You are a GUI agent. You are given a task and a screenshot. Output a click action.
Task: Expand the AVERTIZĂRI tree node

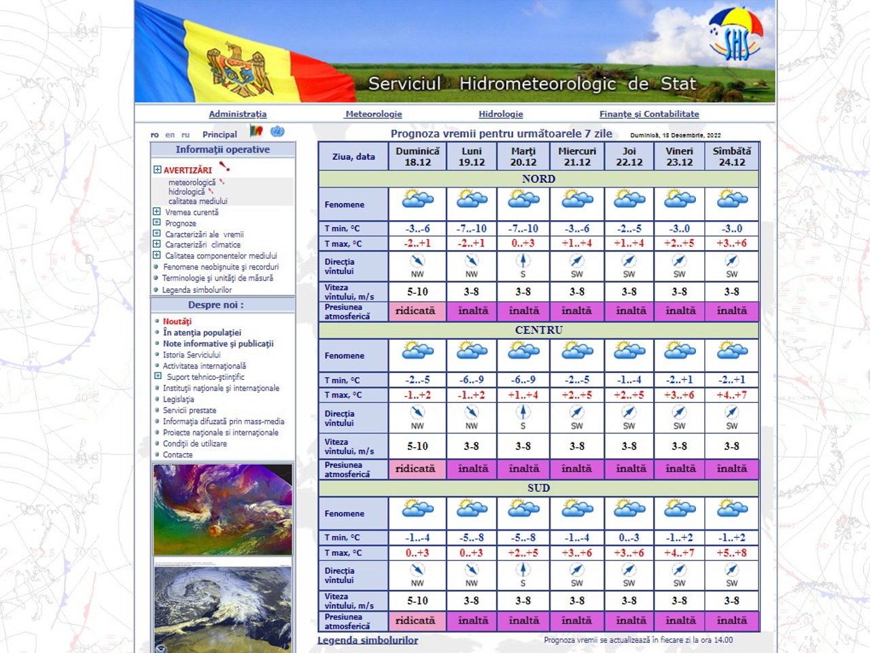click(x=157, y=170)
